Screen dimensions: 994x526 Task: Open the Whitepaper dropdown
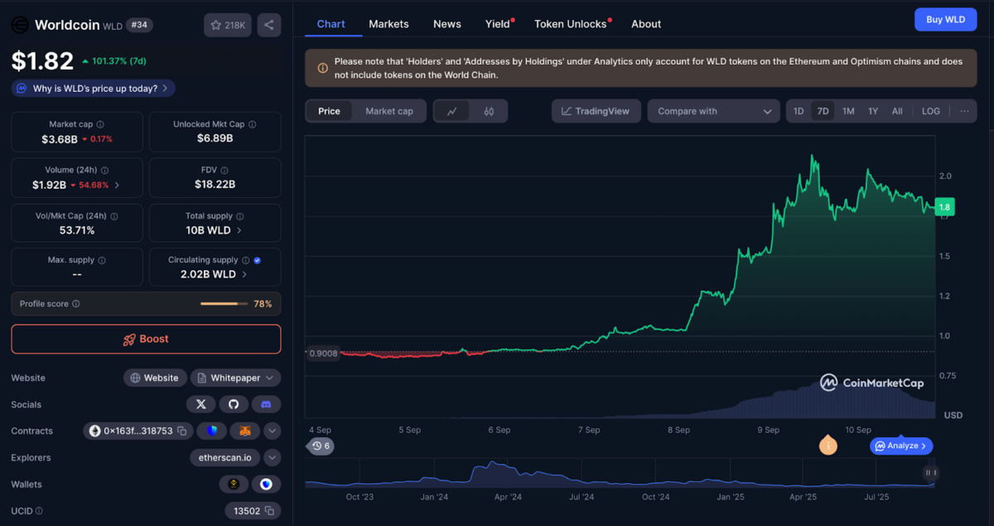[x=235, y=378]
